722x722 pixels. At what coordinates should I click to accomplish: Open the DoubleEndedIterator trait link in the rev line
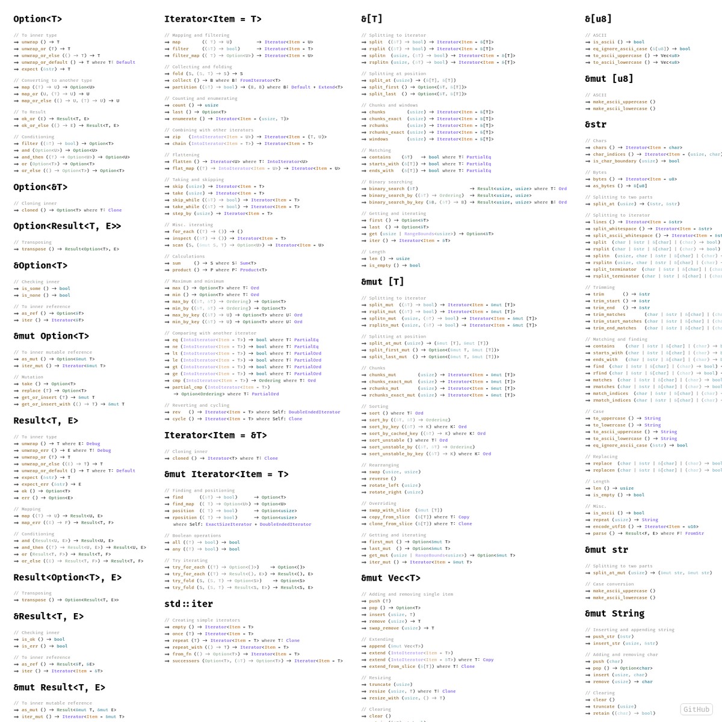tap(314, 412)
